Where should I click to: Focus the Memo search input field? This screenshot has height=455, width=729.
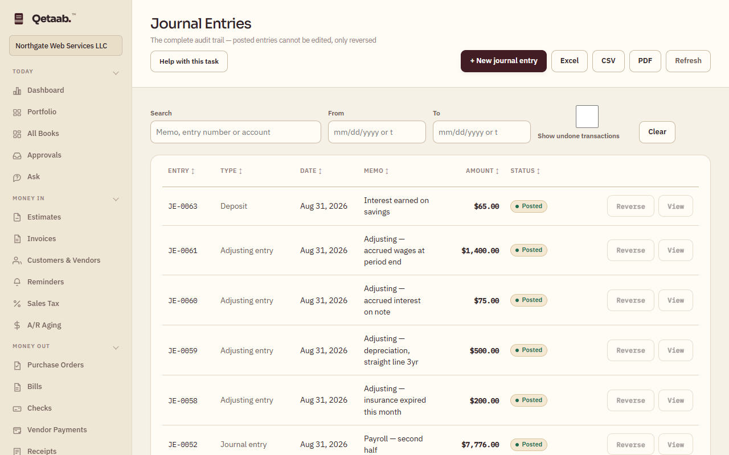(x=236, y=132)
